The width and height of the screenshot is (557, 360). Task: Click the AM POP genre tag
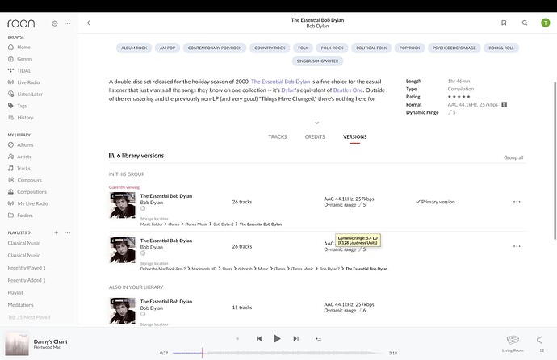coord(167,48)
